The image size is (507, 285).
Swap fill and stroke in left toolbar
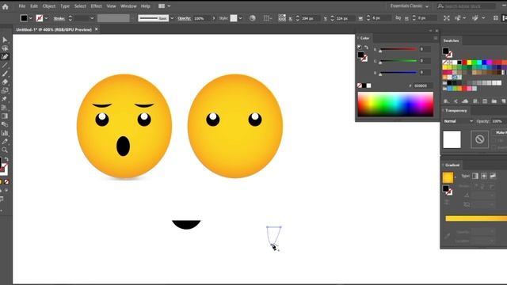click(6, 159)
